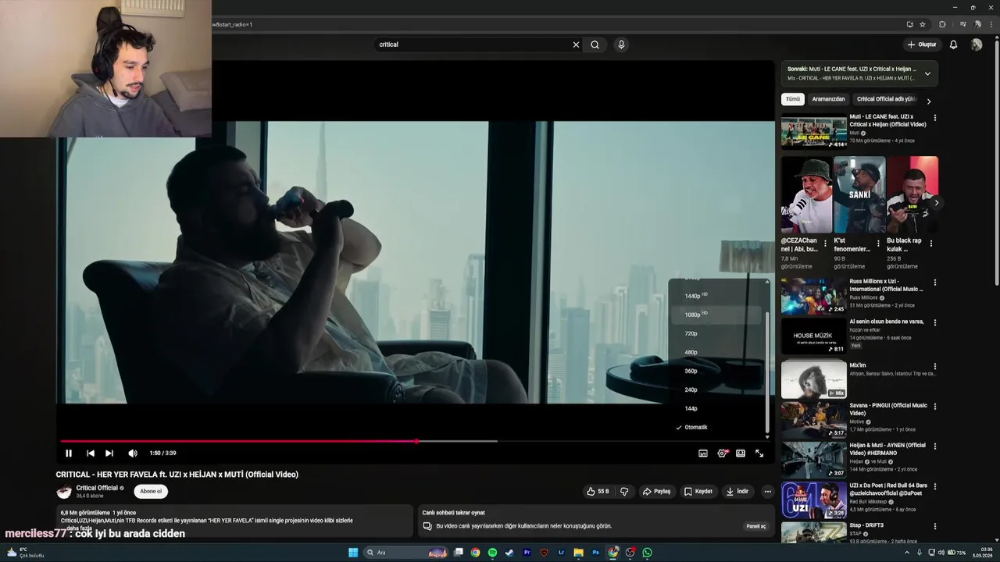Enter fullscreen with the player icon
Image resolution: width=1000 pixels, height=562 pixels.
click(759, 454)
